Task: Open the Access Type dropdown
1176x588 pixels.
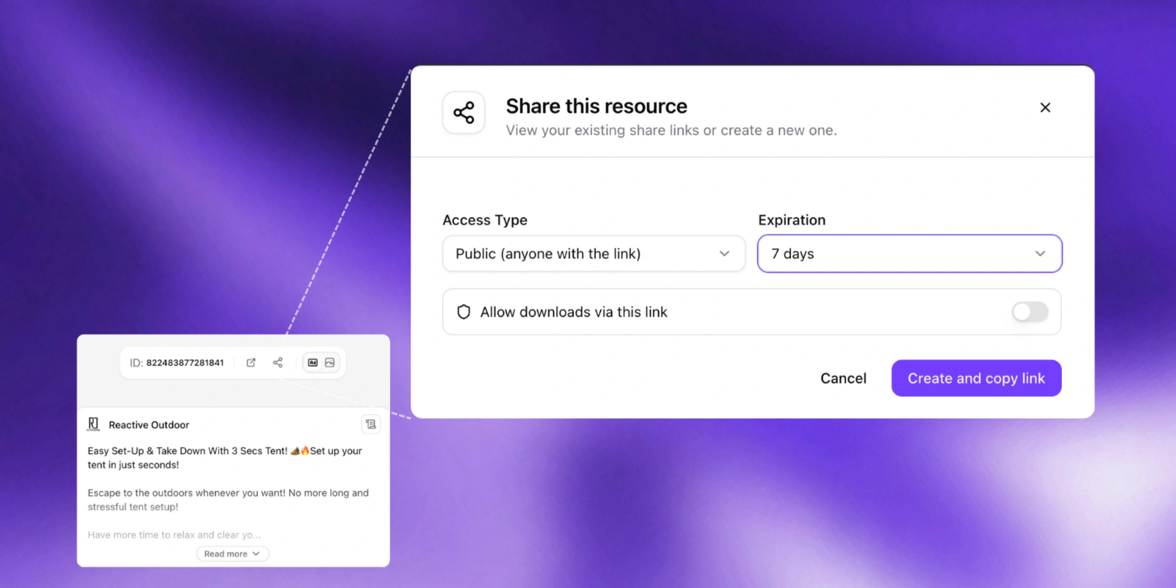Action: coord(593,254)
